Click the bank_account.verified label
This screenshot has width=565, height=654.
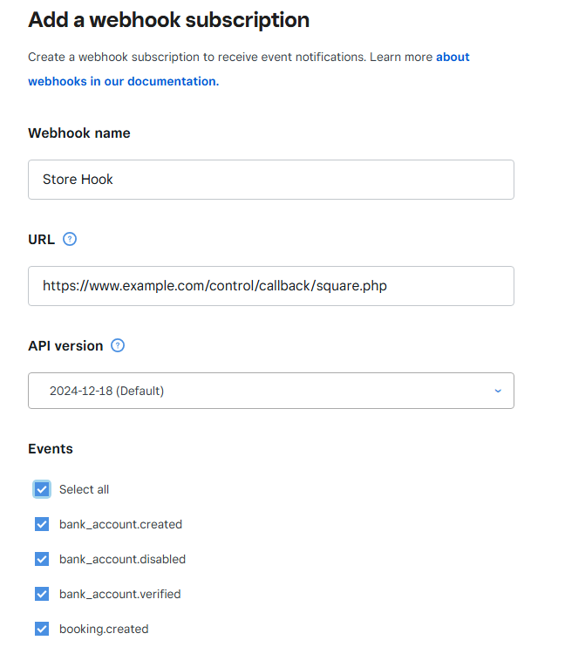120,594
